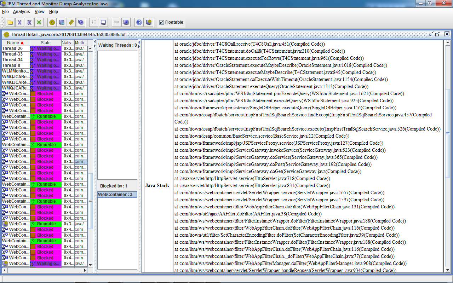Screen dimensions: 453x283
Task: Minimize the Thread Detail internal frame
Action: pos(431,34)
